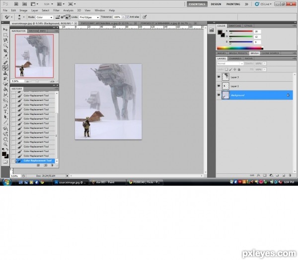Choose Sampling: Continuous option icon
The width and height of the screenshot is (298, 260).
[58, 17]
